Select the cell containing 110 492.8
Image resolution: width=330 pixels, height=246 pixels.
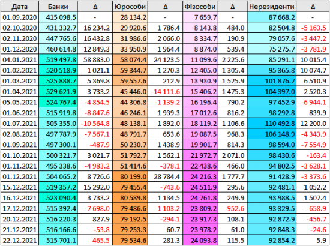[x=271, y=124]
